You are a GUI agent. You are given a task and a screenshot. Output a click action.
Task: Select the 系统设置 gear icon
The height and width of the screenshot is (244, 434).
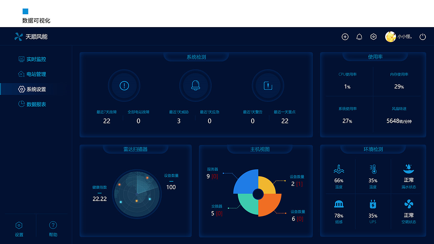coord(21,89)
